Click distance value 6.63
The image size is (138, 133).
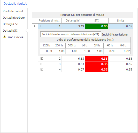(x=81, y=59)
